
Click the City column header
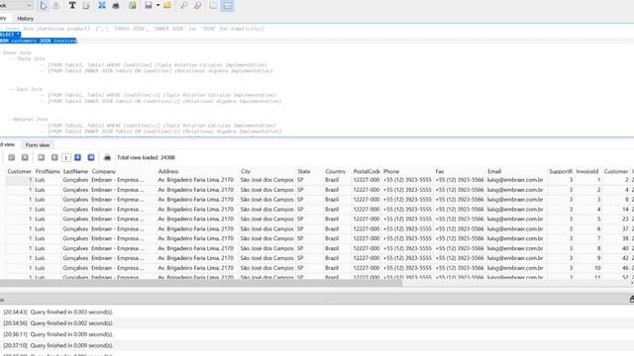pos(267,171)
